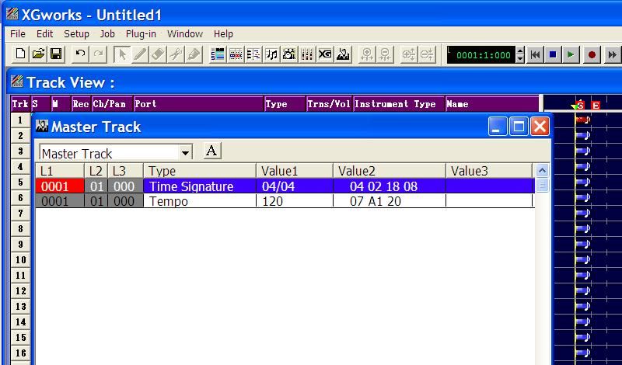Rewind to the song start
Screen dimensions: 622x365
click(x=535, y=54)
